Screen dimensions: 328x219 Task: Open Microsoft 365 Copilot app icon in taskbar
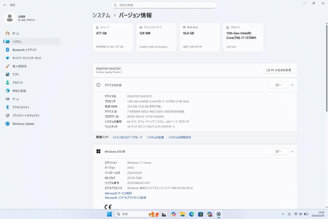210,214
